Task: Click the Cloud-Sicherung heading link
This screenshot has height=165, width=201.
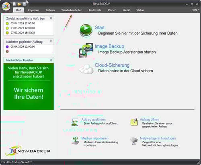Action: point(112,65)
